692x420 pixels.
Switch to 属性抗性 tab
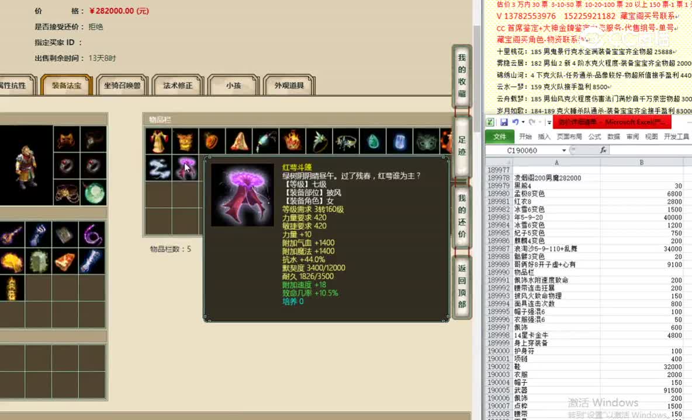[x=15, y=85]
